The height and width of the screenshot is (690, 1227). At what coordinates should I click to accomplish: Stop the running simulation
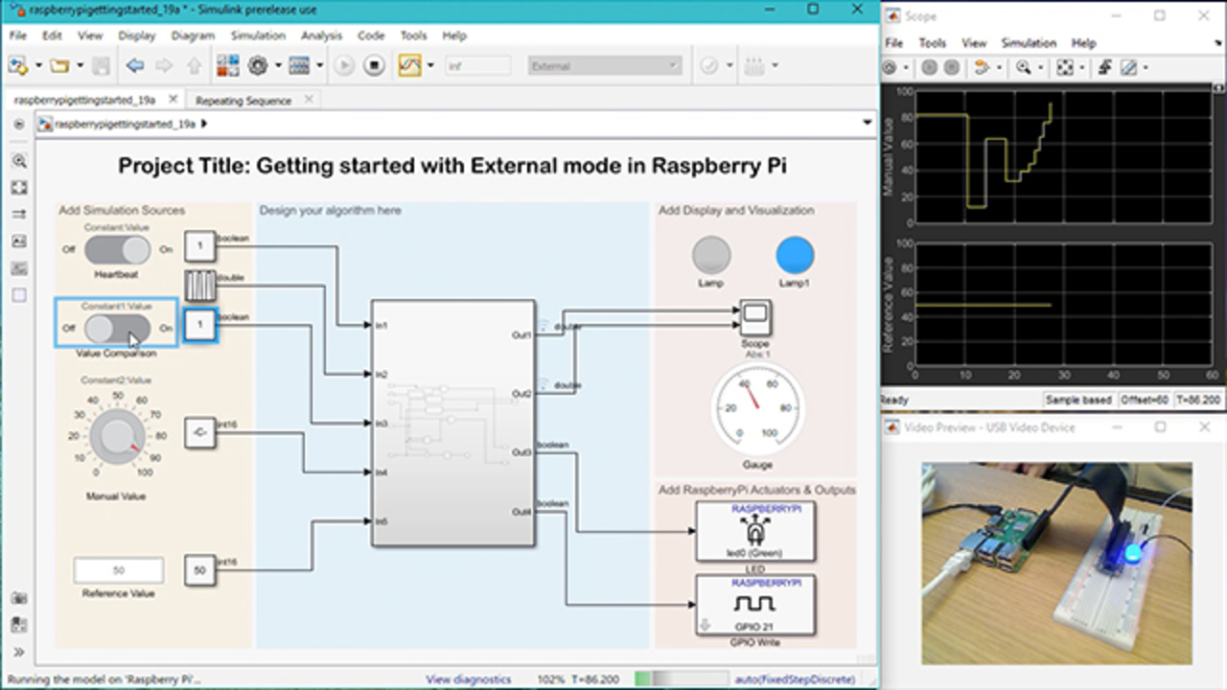pyautogui.click(x=375, y=66)
